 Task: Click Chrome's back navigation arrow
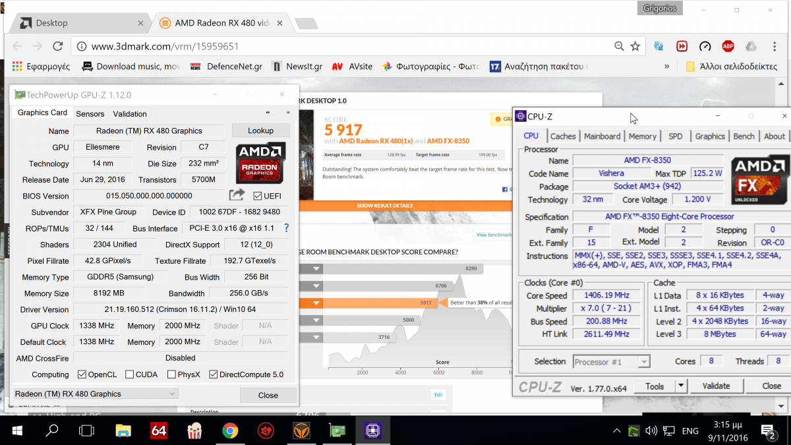coord(18,46)
